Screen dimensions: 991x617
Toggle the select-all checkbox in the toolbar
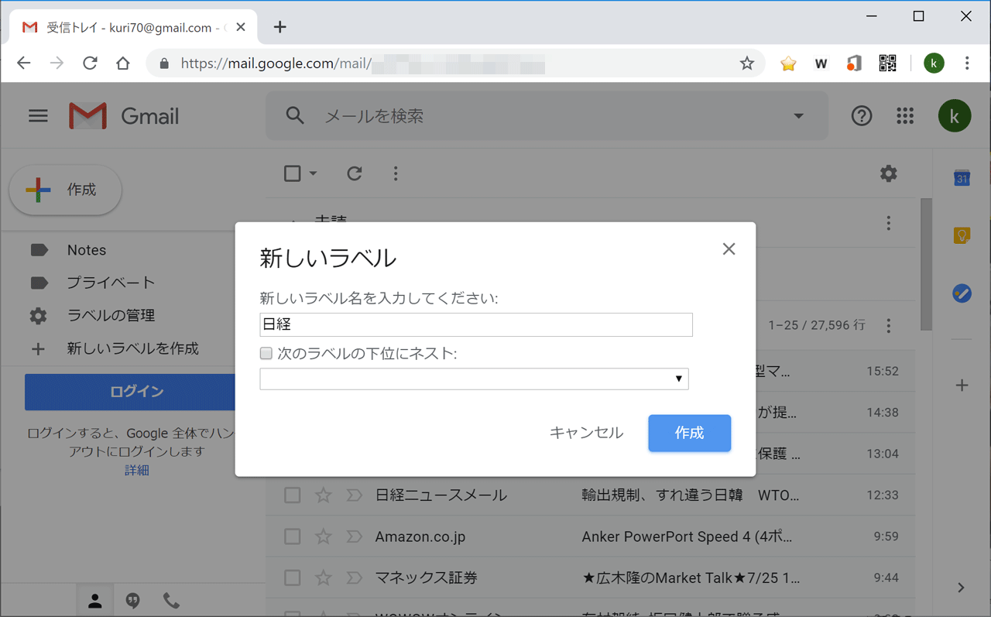click(x=293, y=173)
